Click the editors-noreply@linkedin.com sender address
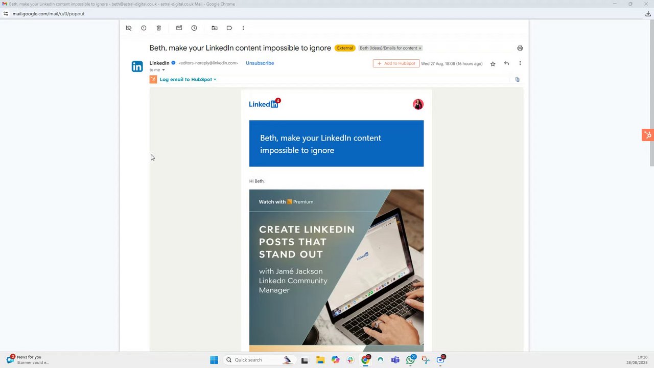 [x=208, y=63]
